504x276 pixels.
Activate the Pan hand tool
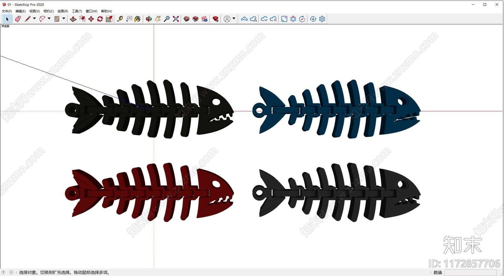tap(158, 19)
